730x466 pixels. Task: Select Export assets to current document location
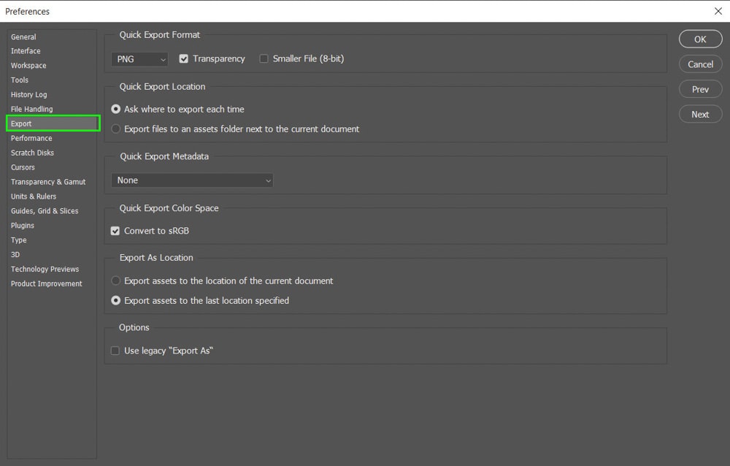(116, 280)
